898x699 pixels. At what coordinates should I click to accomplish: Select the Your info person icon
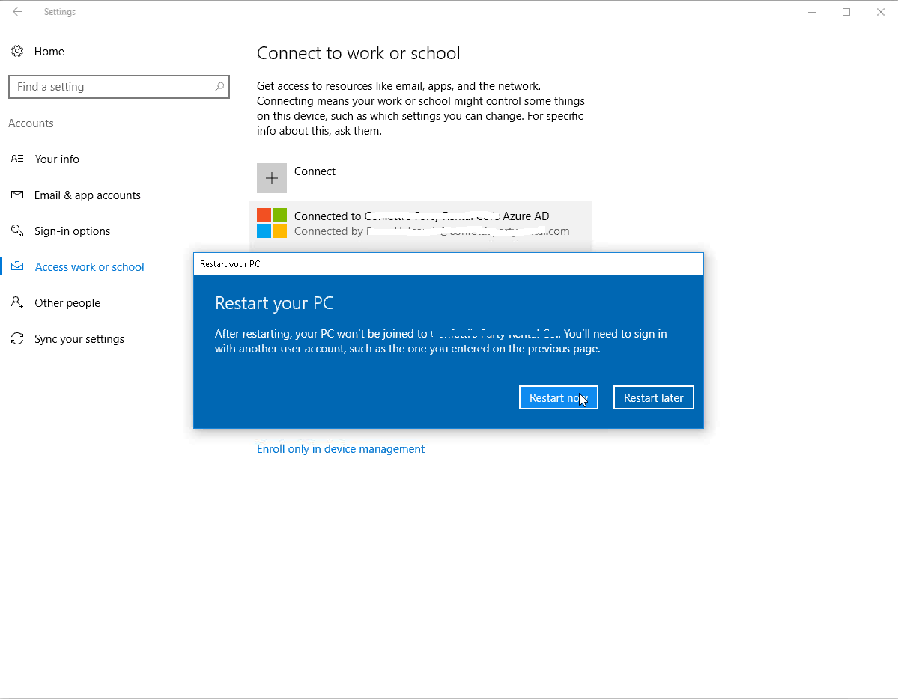(17, 159)
